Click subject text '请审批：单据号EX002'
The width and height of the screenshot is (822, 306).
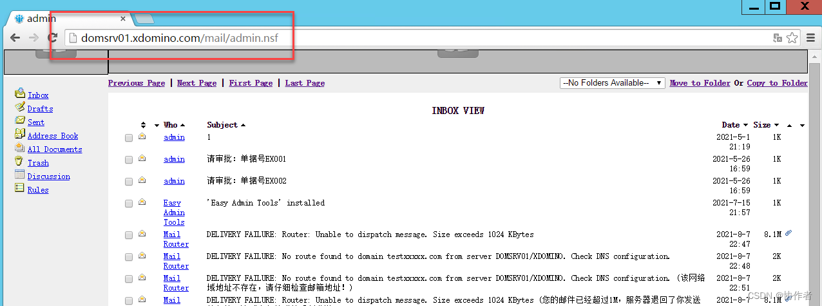point(247,181)
